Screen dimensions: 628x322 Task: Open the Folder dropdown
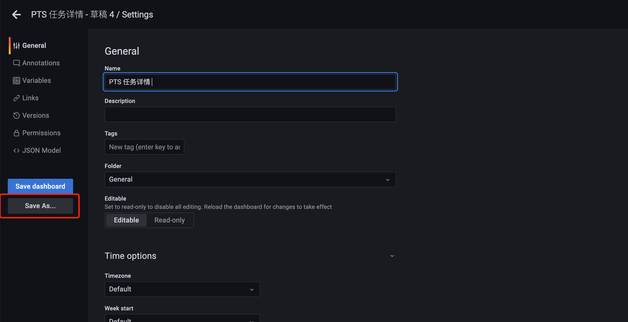(x=250, y=180)
